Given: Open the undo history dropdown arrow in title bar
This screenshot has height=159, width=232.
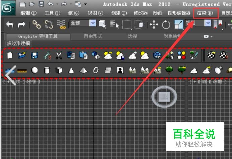Looking at the screenshot, I should click(57, 4).
